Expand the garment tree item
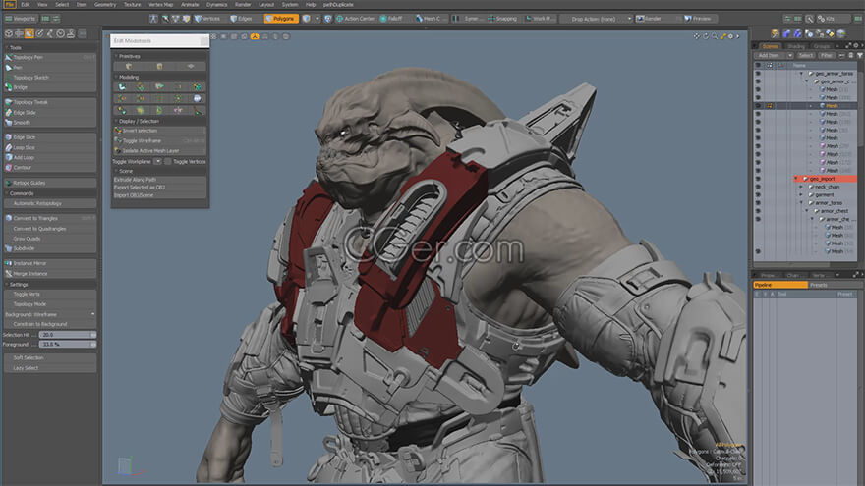 coord(801,195)
